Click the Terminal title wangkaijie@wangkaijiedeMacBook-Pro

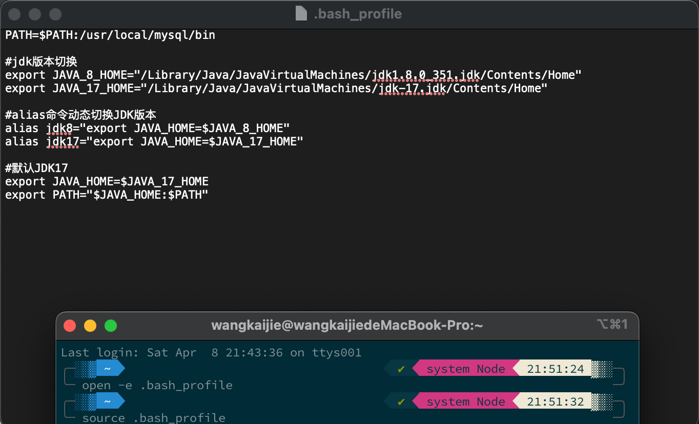347,325
